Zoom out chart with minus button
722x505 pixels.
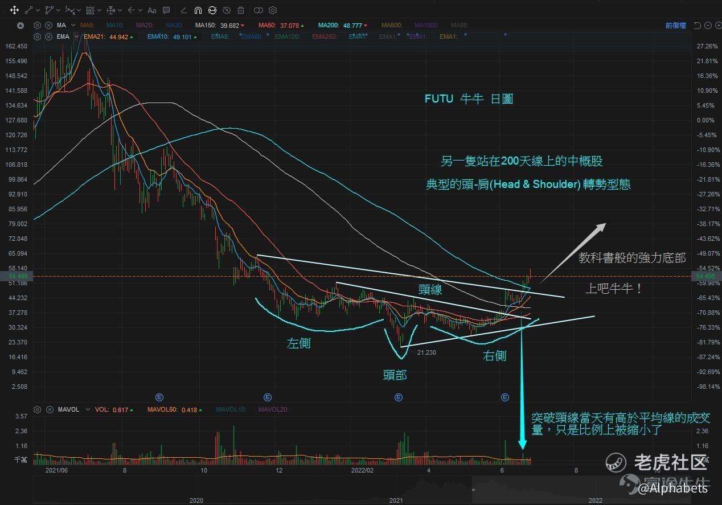[x=707, y=25]
